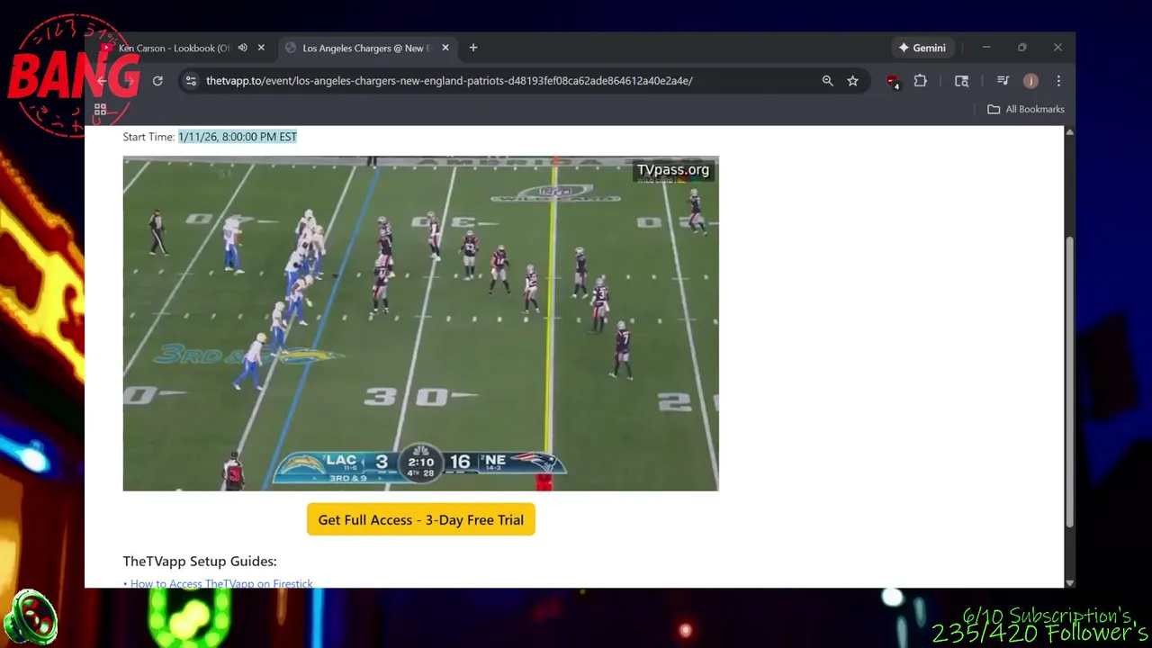The image size is (1152, 648).
Task: Open How to Access TheTVapp on Firestick link
Action: pyautogui.click(x=221, y=583)
